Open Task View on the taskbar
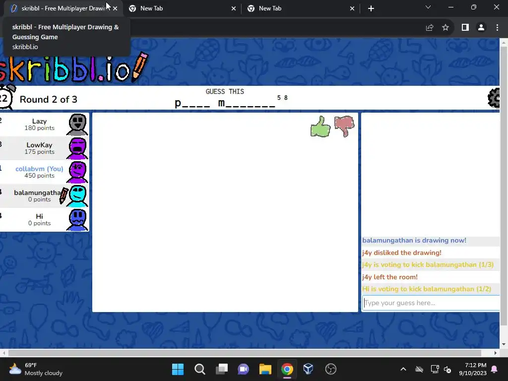 pos(222,369)
